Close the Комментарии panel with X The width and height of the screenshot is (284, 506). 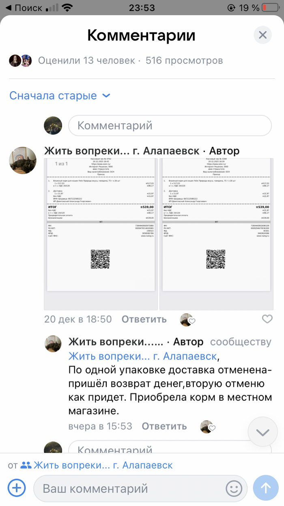click(x=262, y=35)
